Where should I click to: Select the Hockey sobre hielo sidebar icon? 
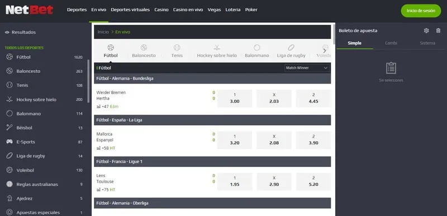coord(9,100)
